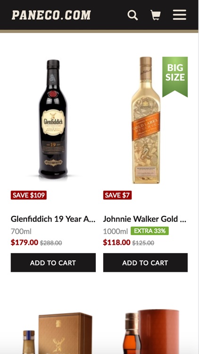The height and width of the screenshot is (354, 199).
Task: Open Johnnie Walker Gold ... product title
Action: (x=145, y=219)
